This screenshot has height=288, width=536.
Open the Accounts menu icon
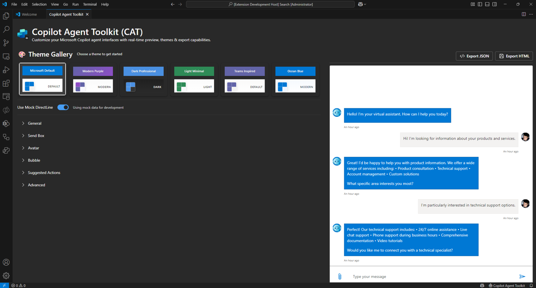pos(6,262)
